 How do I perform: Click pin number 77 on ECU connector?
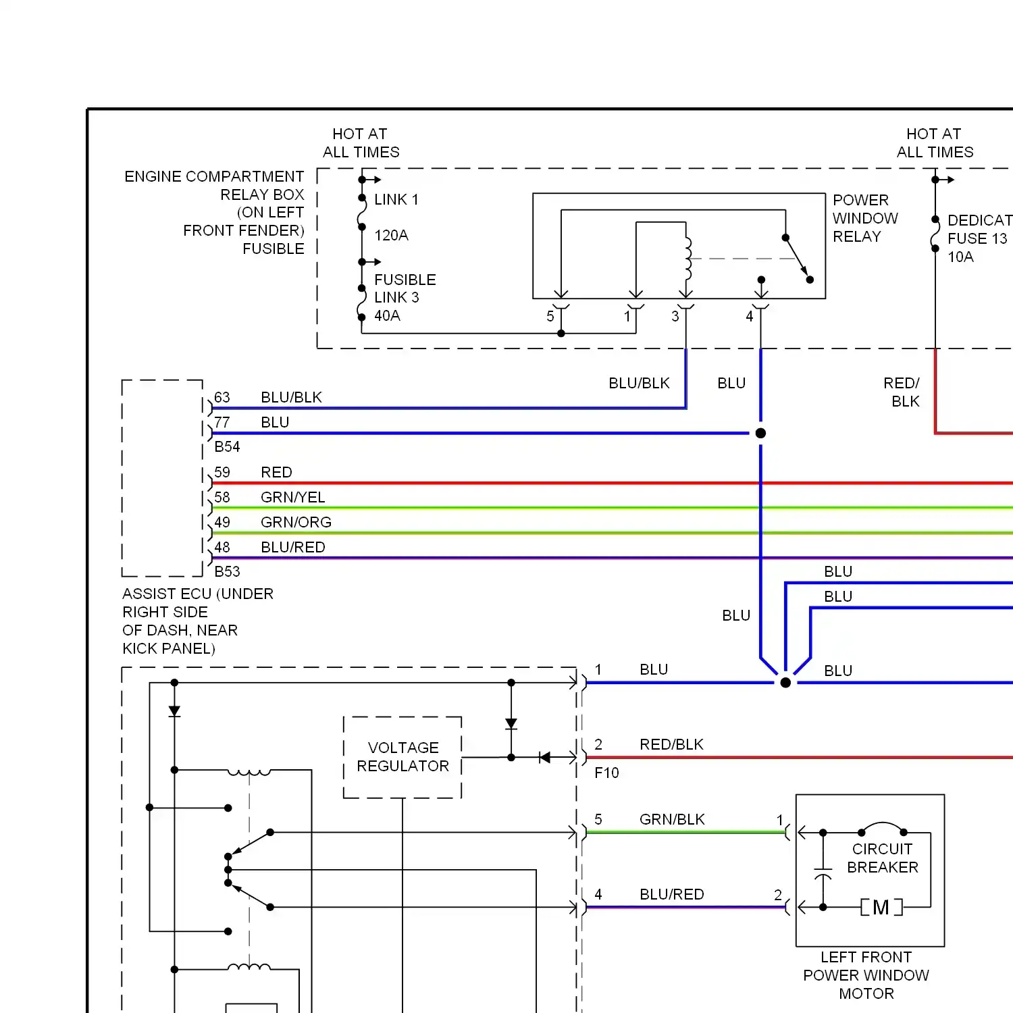tap(222, 422)
